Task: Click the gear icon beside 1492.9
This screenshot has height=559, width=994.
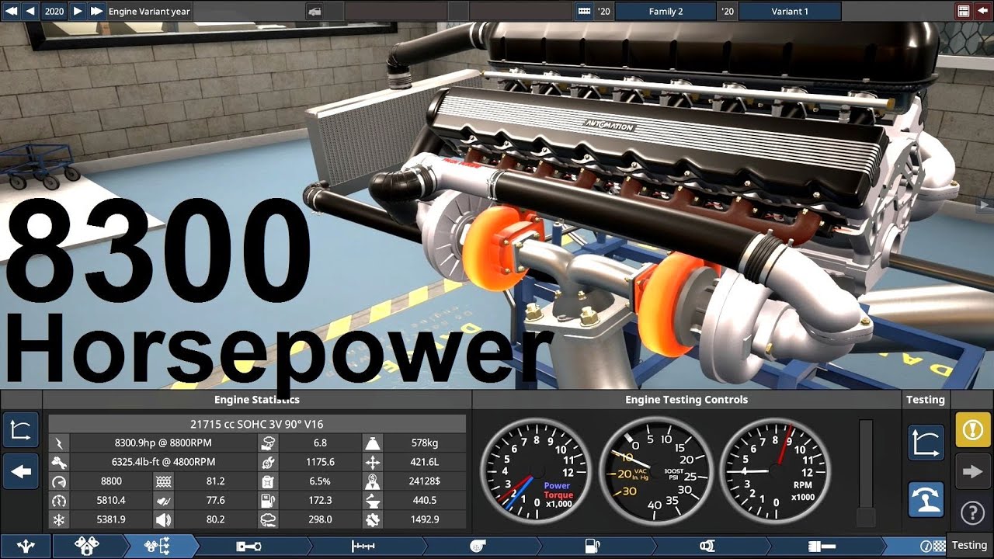Action: [x=372, y=520]
